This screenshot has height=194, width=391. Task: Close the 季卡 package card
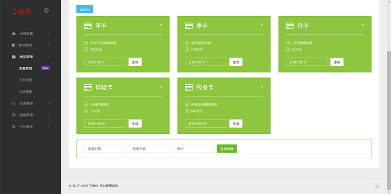click(261, 25)
